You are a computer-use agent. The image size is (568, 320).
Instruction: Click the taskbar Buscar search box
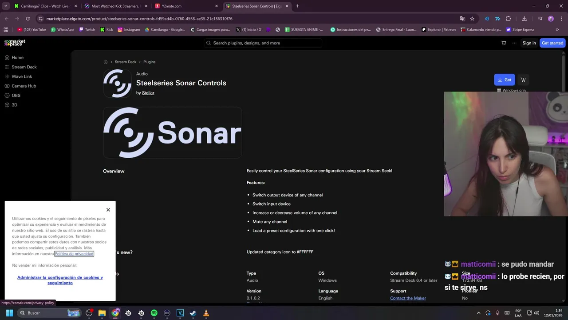[x=49, y=313]
